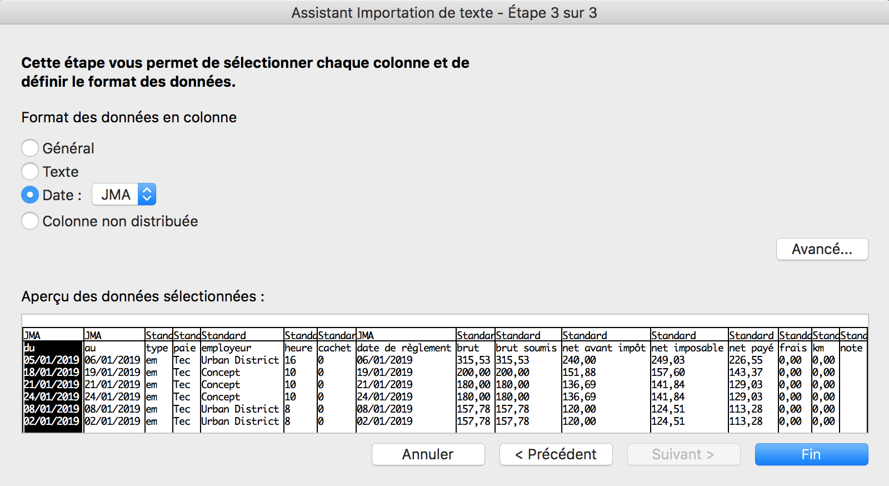Click the 240,00 net avant impôt value
889x486 pixels.
579,360
